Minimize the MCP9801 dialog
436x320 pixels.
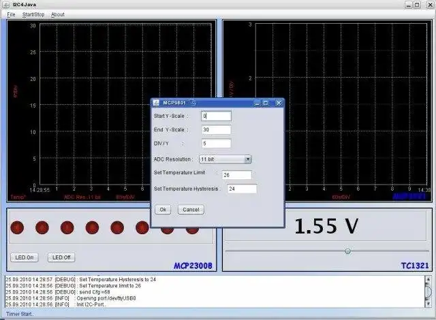[x=257, y=103]
